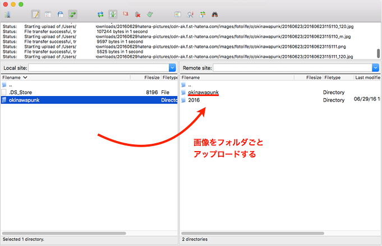Reconnect to the last server

tap(150, 15)
